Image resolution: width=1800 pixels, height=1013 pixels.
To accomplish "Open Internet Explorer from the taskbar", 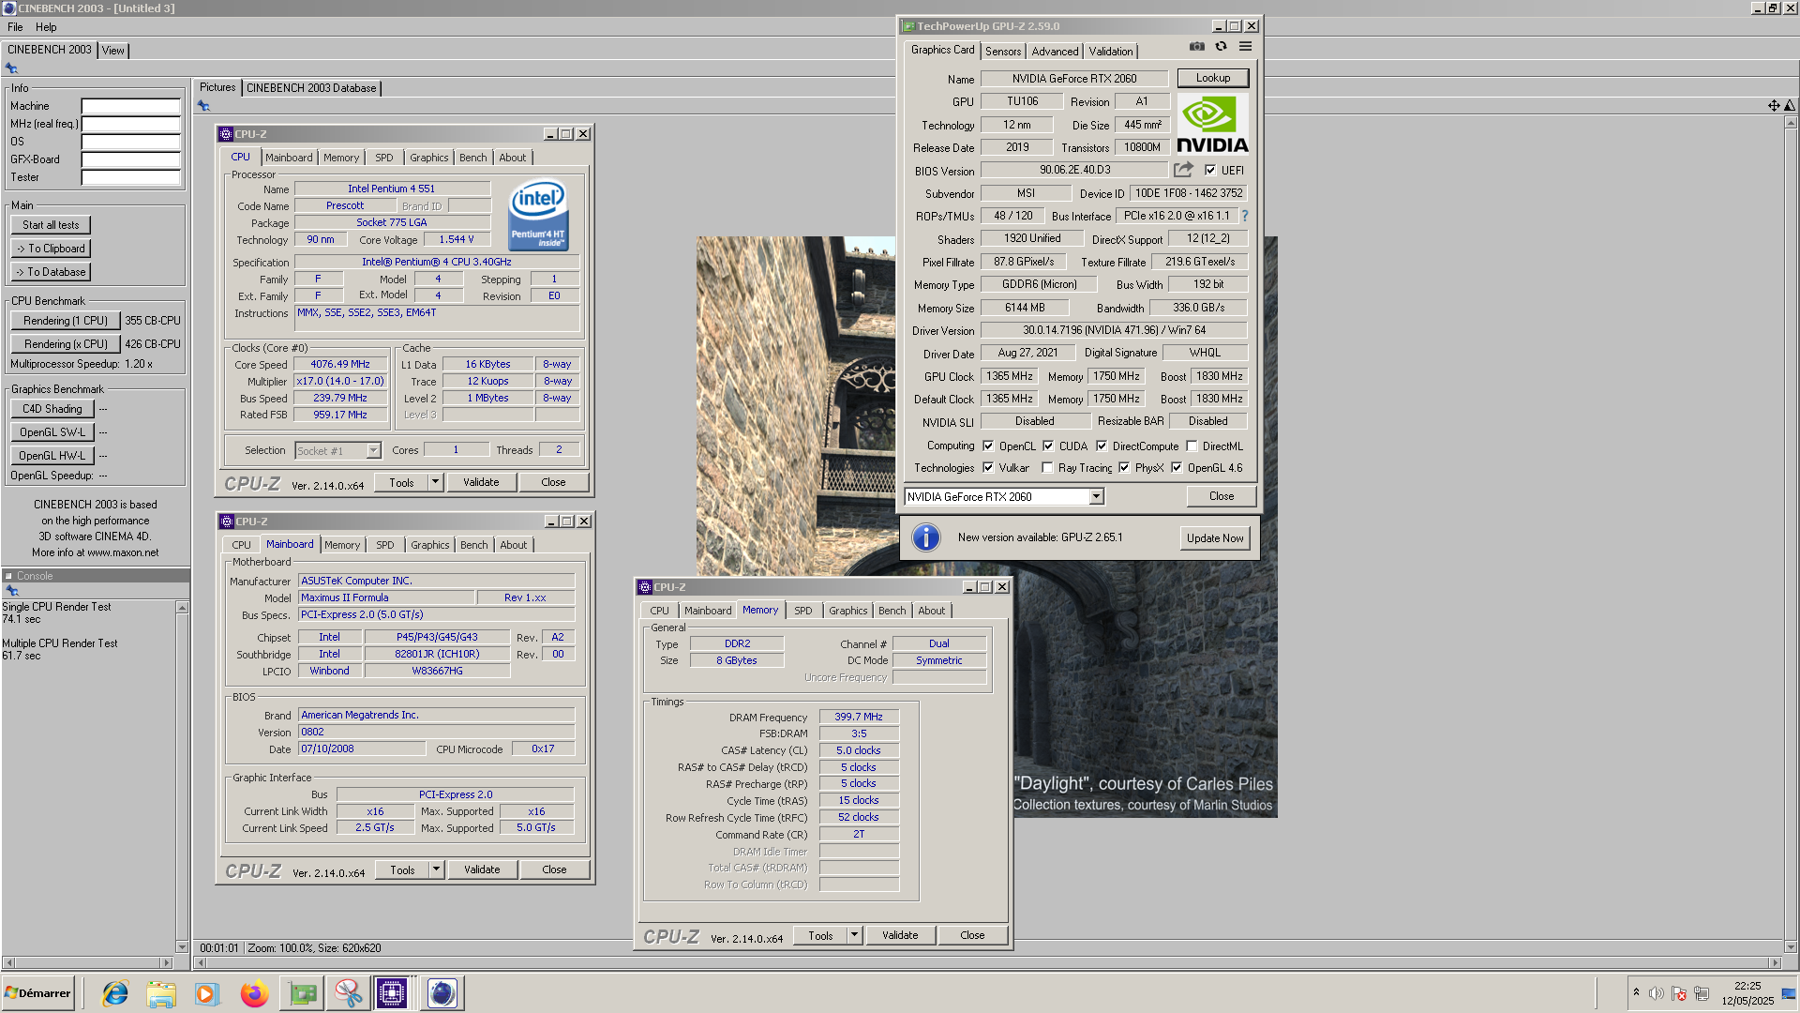I will coord(115,993).
